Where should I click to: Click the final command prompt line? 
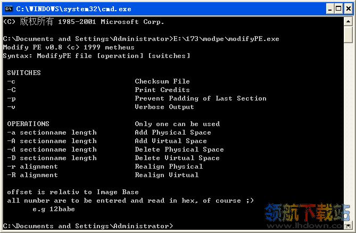[88, 226]
